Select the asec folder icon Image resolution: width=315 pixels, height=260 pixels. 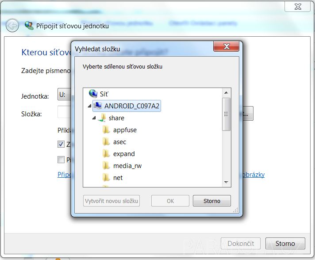coord(106,142)
